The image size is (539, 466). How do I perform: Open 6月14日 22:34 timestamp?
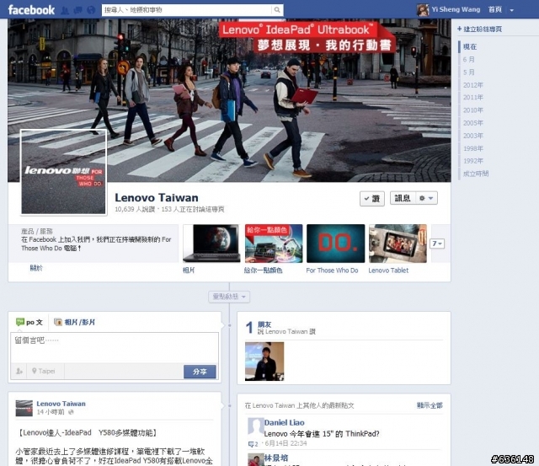(286, 443)
